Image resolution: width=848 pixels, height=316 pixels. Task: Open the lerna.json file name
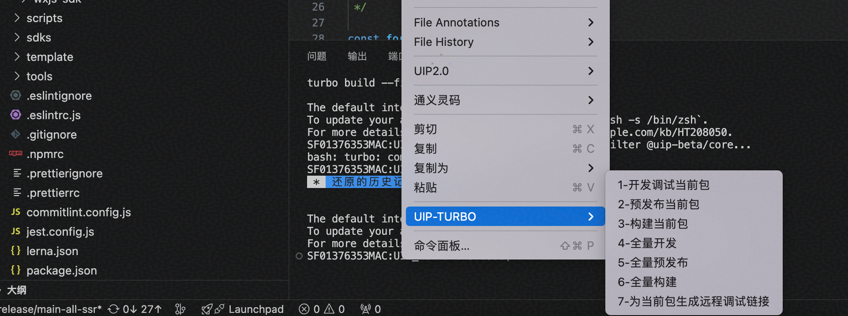(52, 251)
